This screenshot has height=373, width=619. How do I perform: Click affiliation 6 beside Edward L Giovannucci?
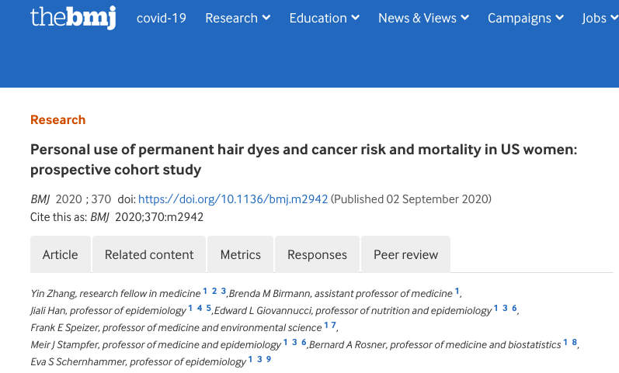tap(514, 309)
